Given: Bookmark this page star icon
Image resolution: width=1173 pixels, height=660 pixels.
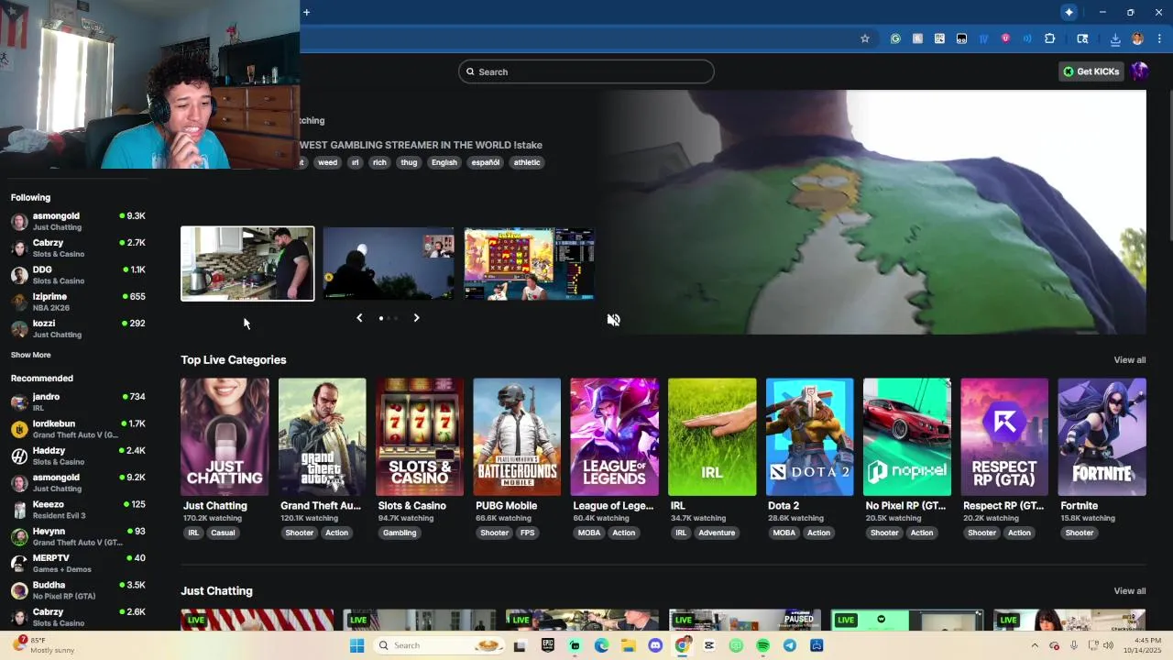Looking at the screenshot, I should (864, 38).
